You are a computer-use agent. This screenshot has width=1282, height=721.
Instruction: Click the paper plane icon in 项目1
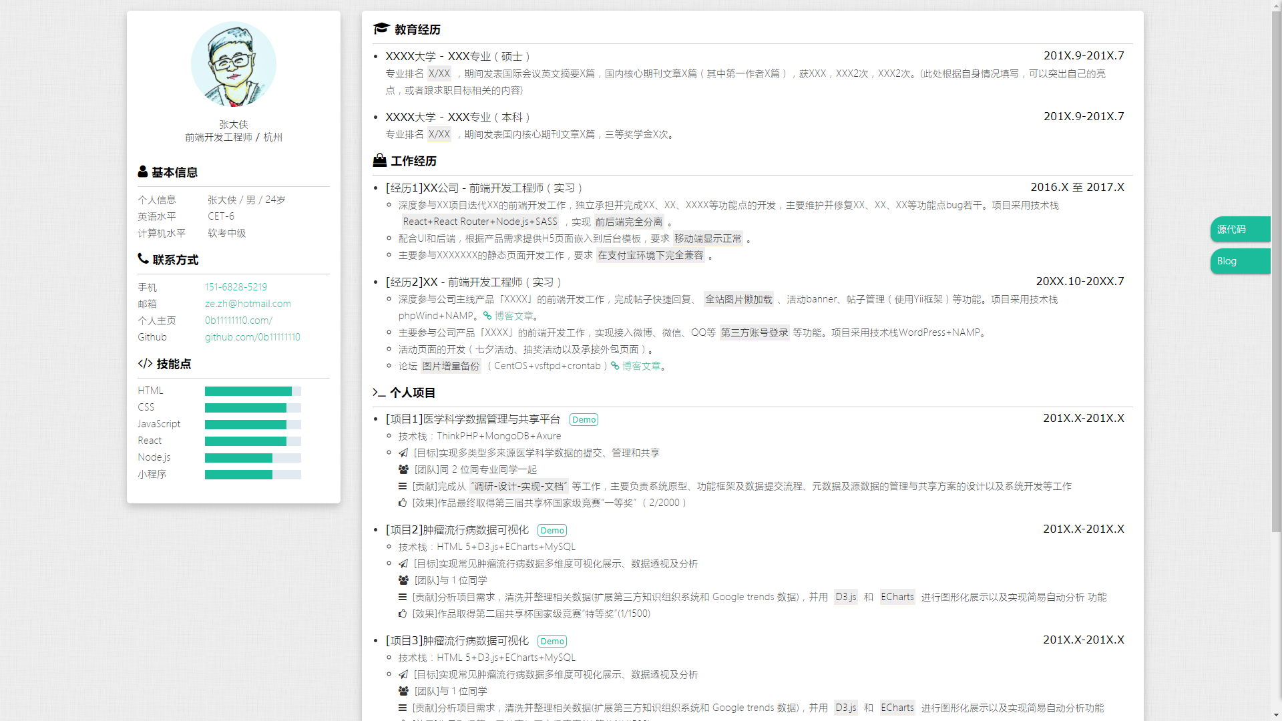coord(403,453)
